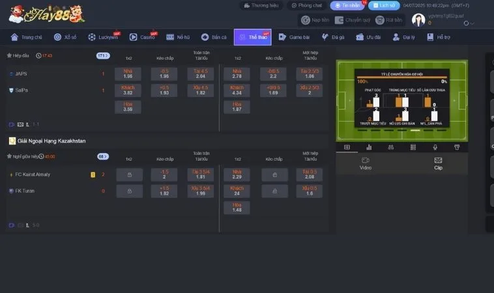
Task: Open the Video stream option
Action: pyautogui.click(x=366, y=163)
